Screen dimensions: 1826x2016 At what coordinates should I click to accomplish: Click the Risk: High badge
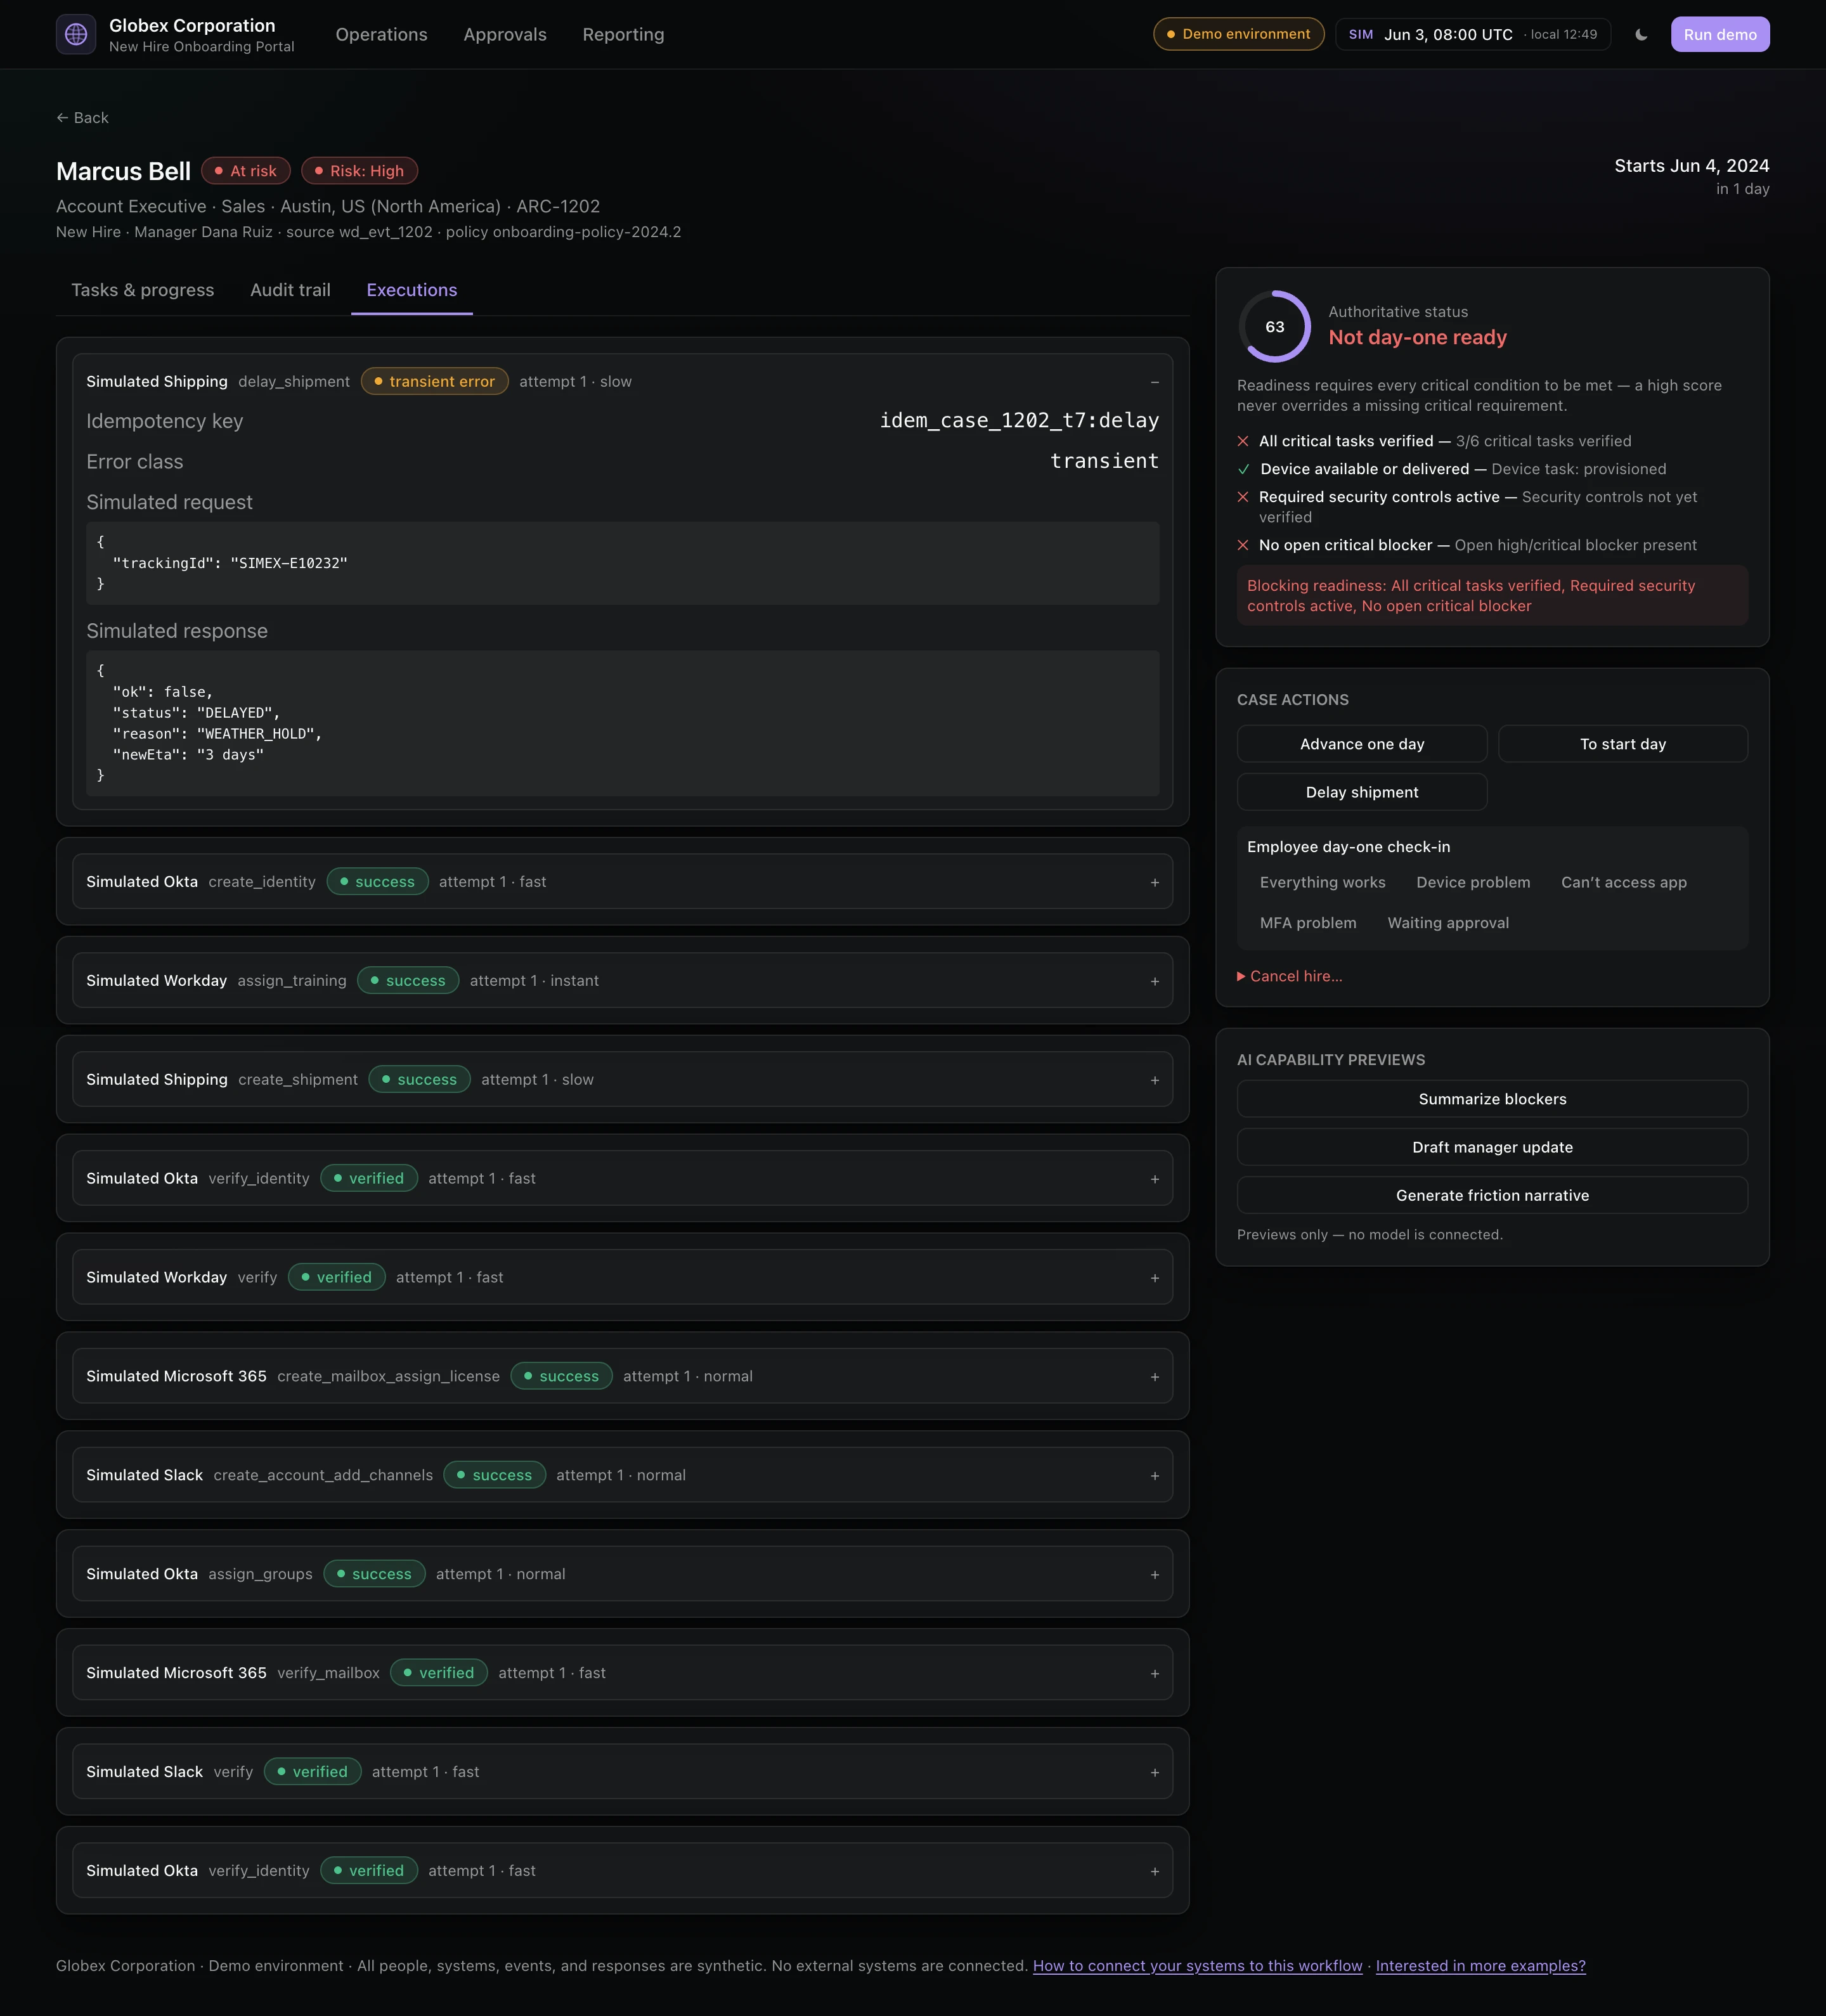click(360, 171)
